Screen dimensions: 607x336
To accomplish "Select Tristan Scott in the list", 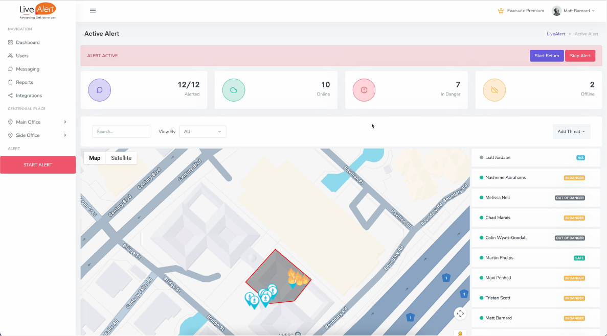I will [x=536, y=298].
